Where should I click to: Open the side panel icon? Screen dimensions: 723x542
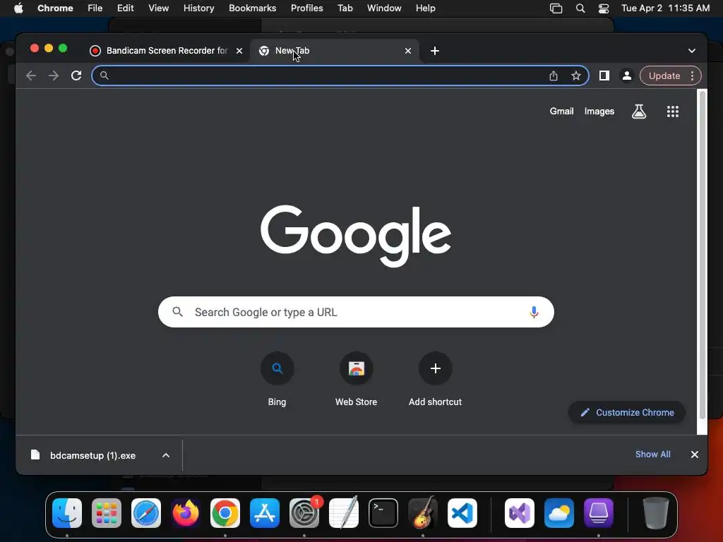tap(604, 76)
